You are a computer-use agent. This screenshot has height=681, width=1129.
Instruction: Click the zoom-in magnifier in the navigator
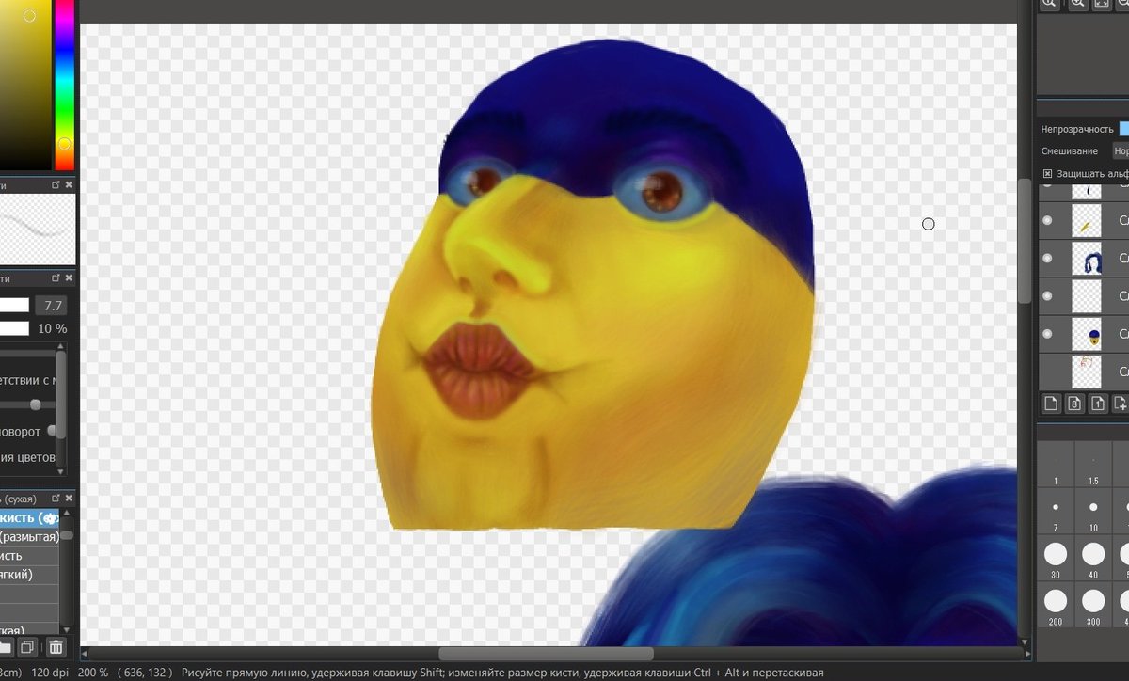1077,4
